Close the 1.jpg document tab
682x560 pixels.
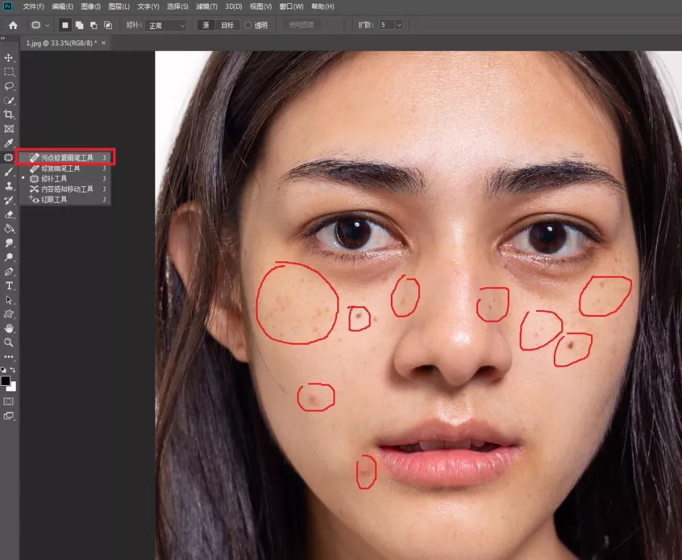104,43
